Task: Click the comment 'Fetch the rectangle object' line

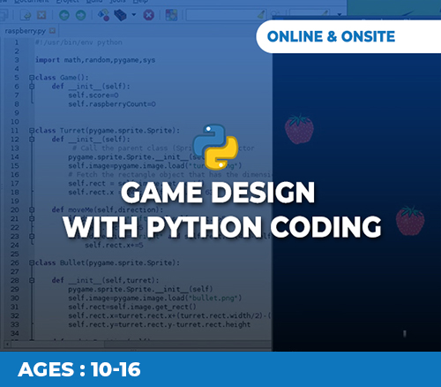Action: pyautogui.click(x=170, y=175)
